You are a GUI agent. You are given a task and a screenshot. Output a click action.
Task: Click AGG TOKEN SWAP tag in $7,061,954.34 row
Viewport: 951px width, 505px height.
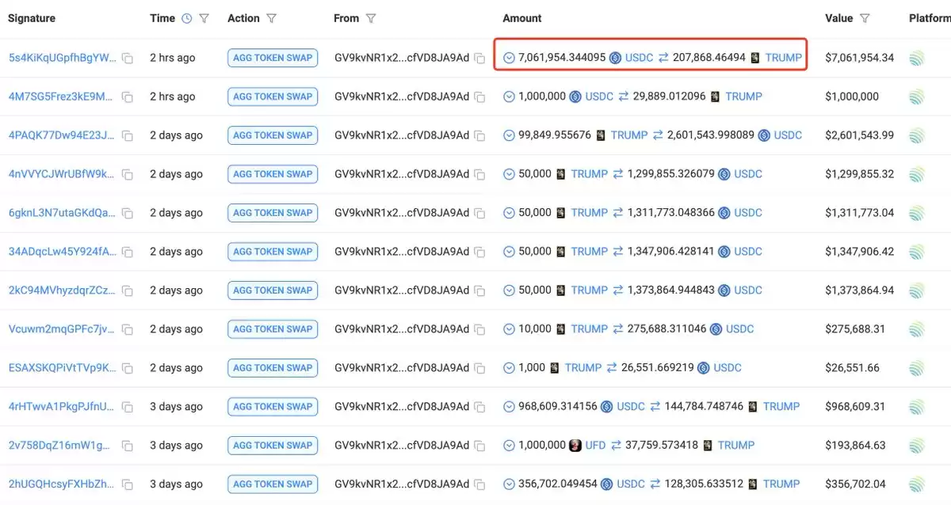coord(273,58)
